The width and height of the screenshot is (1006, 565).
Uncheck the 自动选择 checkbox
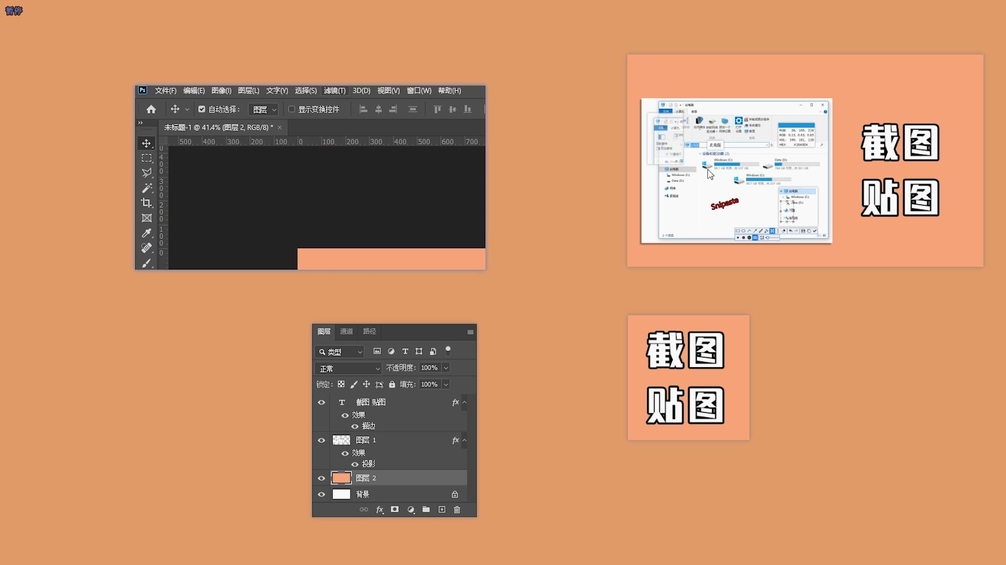click(x=202, y=109)
